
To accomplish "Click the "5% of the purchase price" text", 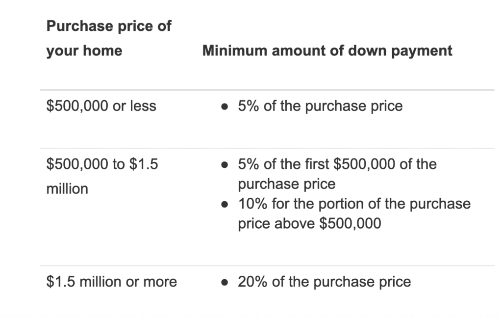I will [320, 106].
